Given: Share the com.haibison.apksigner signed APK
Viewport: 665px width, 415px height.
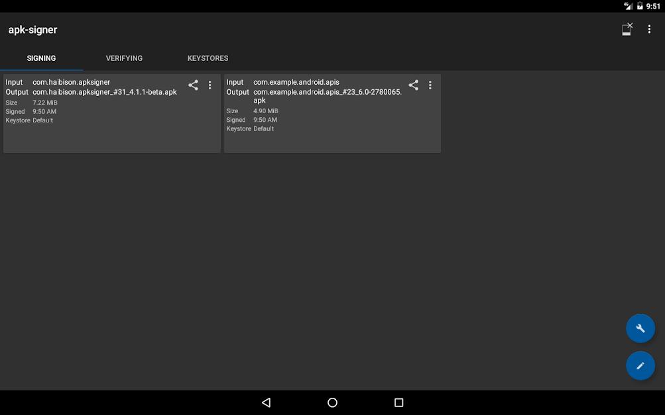Looking at the screenshot, I should 193,85.
